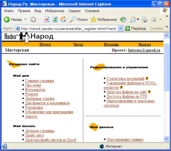The width and height of the screenshot is (171, 151).
Task: Open the Про меня link
Action: pos(33,85)
